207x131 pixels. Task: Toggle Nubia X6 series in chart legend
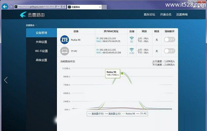pyautogui.click(x=129, y=113)
